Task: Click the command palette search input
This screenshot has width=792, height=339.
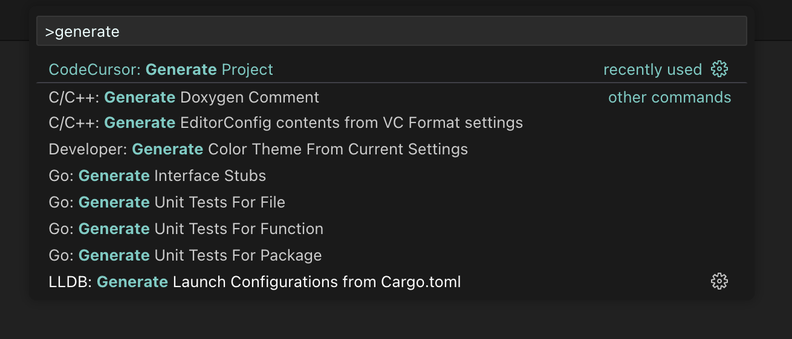Action: [x=391, y=31]
